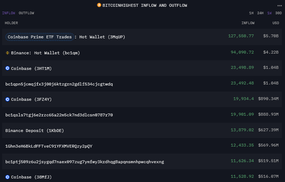Click the Binance logo icon beside Hot Wallet
Viewport: 285px width, 182px height.
click(x=7, y=53)
